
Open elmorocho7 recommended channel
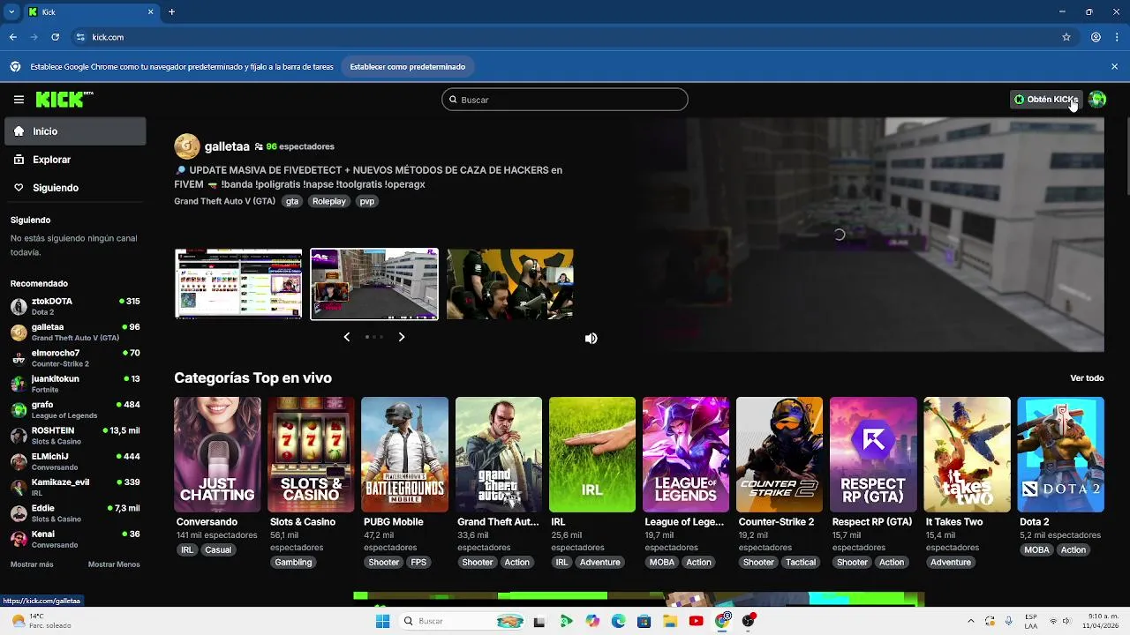pyautogui.click(x=75, y=358)
